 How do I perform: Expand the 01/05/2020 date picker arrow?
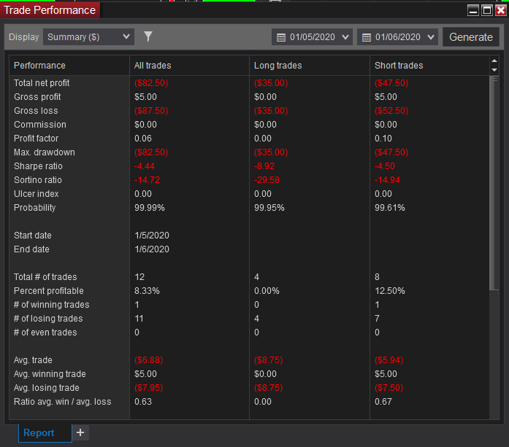pyautogui.click(x=345, y=37)
